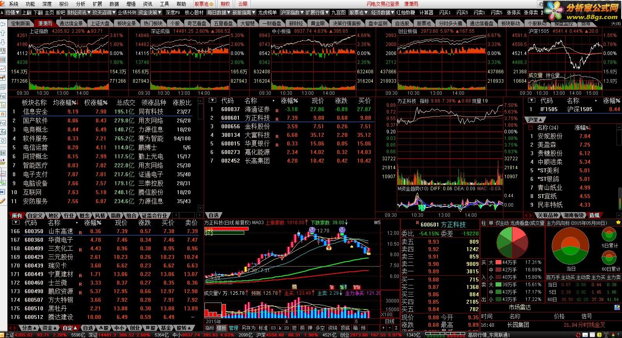The image size is (622, 338).
Task: Click the 涨停卖 toolbar item
Action: (531, 12)
